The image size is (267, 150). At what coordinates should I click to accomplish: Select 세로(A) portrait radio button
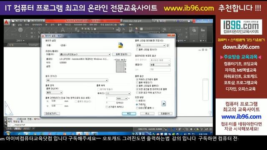(137, 101)
